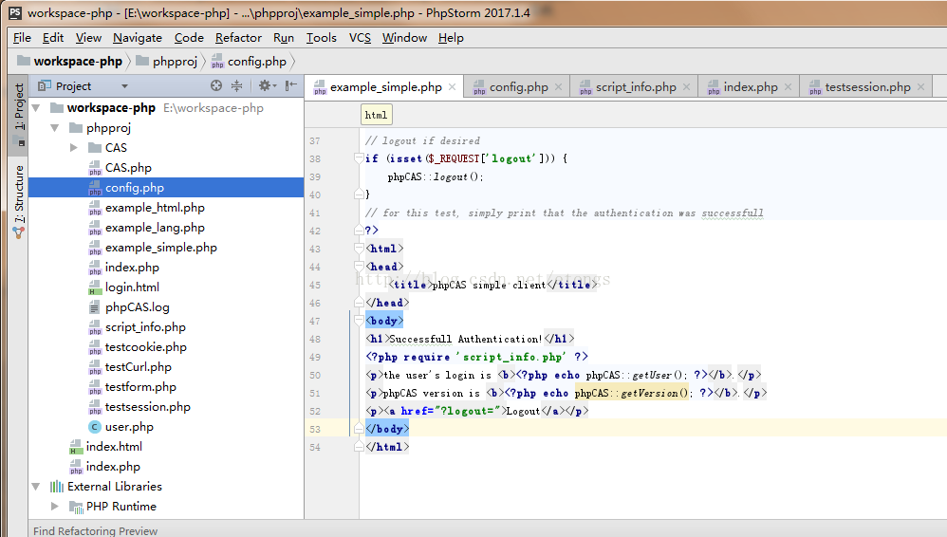Select index.html in the project tree
The width and height of the screenshot is (947, 537).
(x=114, y=446)
